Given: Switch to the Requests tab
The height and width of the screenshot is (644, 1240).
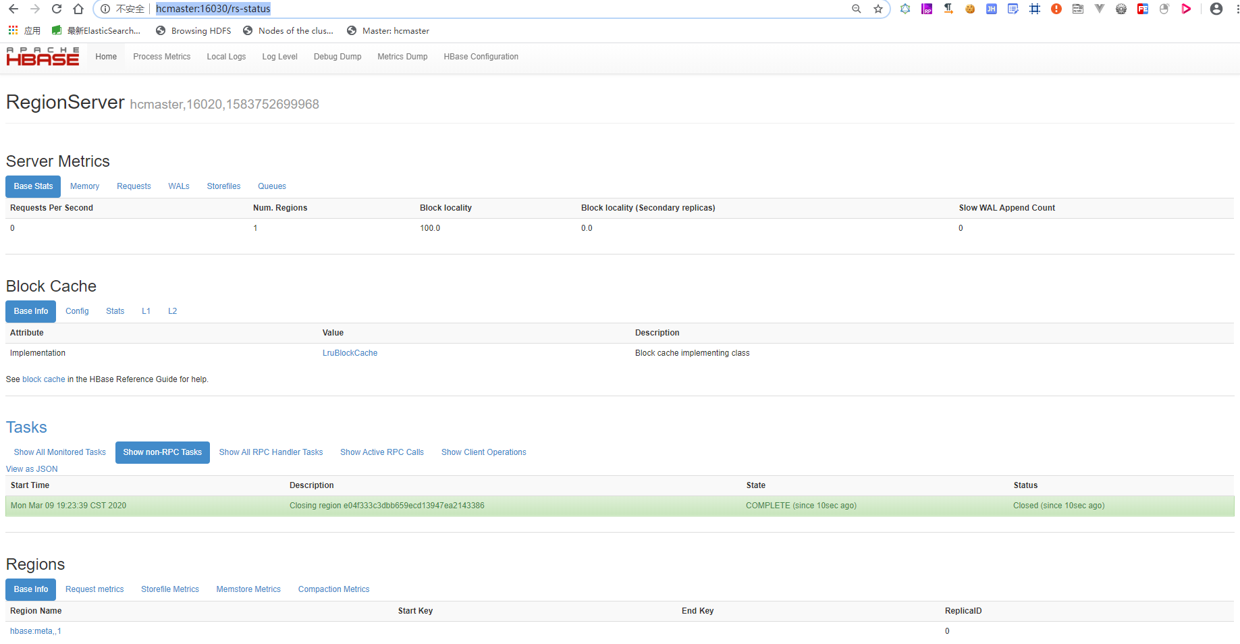Looking at the screenshot, I should 134,186.
